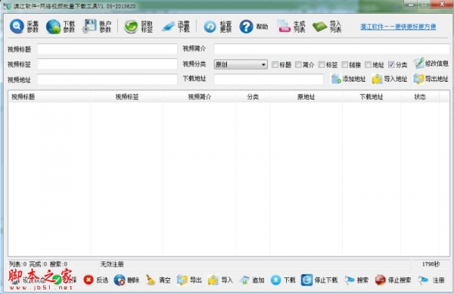Focus the 视频地址 input field
454x294 pixels.
(107, 80)
